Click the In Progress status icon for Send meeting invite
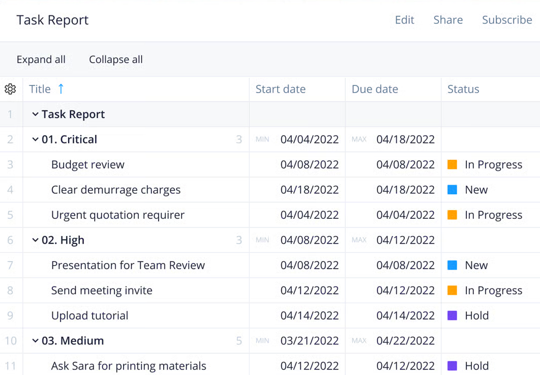The image size is (540, 375). (x=452, y=290)
